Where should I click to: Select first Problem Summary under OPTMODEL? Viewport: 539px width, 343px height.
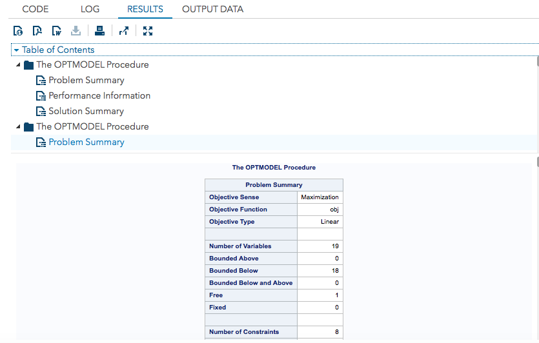[86, 81]
